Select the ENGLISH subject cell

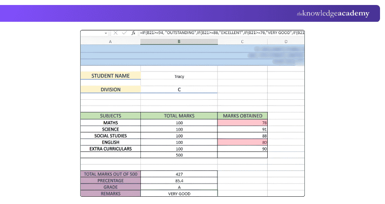click(111, 142)
